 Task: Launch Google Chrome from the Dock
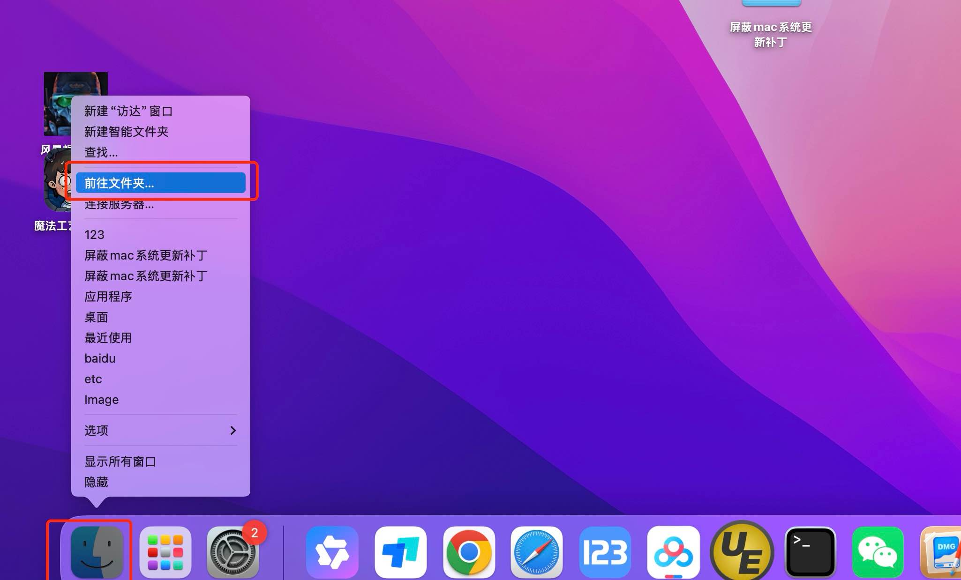coord(469,552)
